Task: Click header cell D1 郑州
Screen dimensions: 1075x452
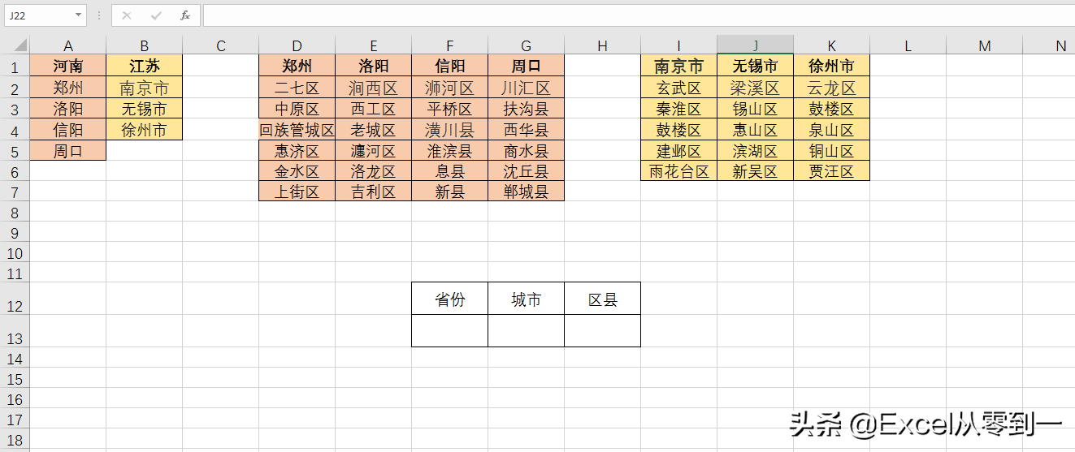Action: 297,67
